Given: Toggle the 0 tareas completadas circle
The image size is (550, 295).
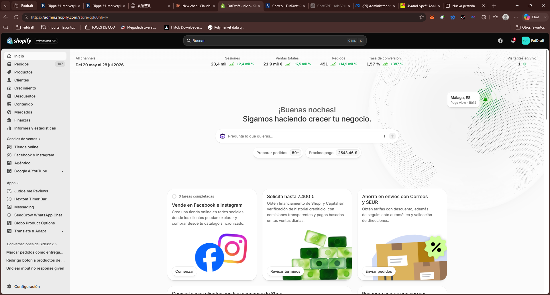Looking at the screenshot, I should (174, 196).
